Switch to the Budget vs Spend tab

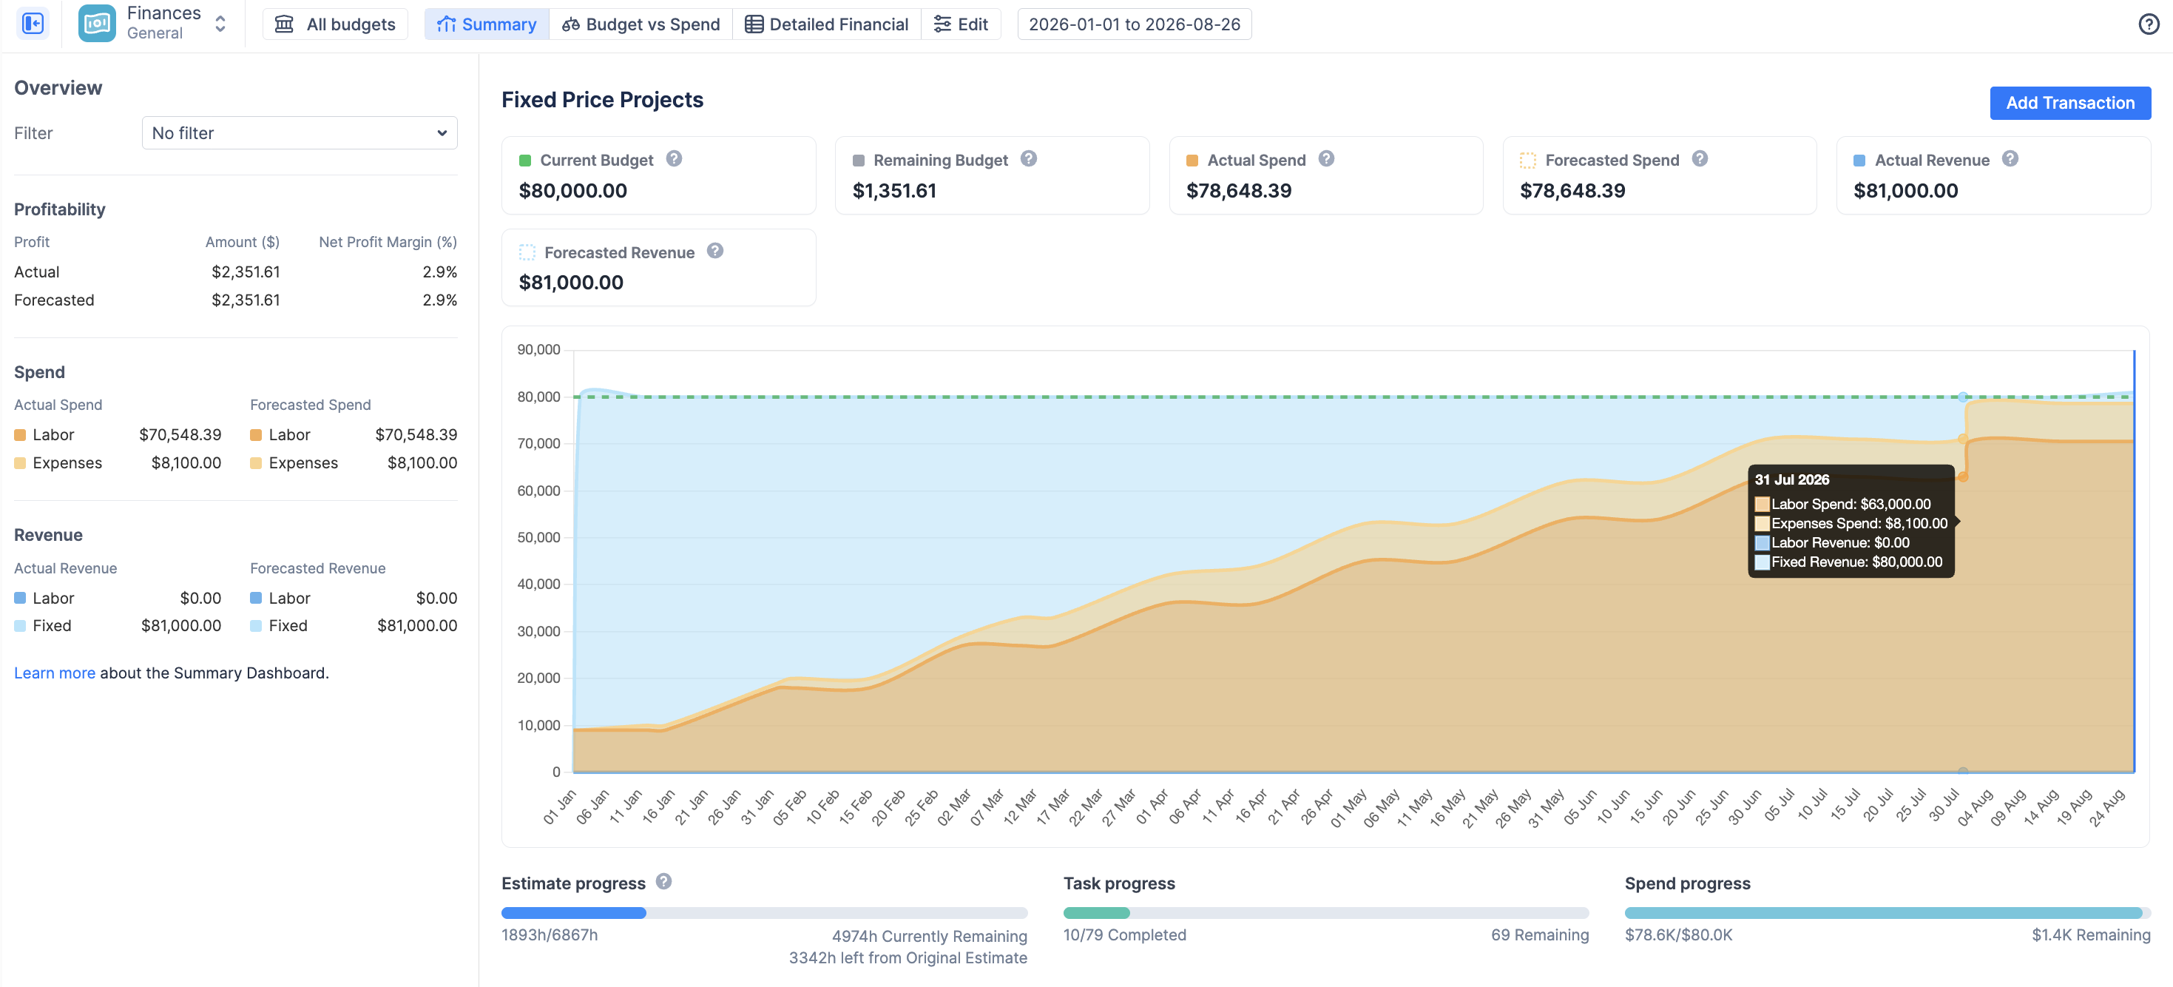(641, 24)
